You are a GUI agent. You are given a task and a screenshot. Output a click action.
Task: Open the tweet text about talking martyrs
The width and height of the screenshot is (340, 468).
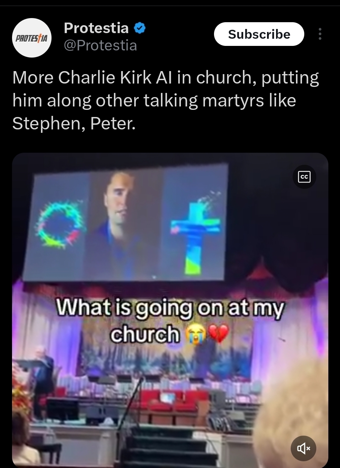(x=165, y=101)
